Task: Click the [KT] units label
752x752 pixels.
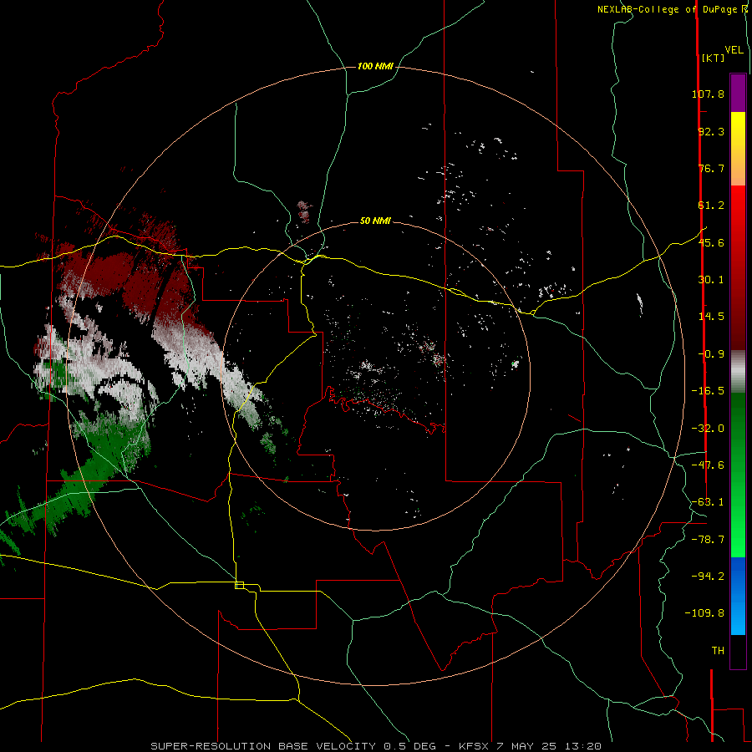Action: 713,58
